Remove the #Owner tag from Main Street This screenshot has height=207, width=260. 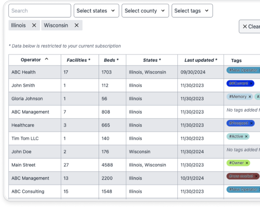[x=247, y=163]
